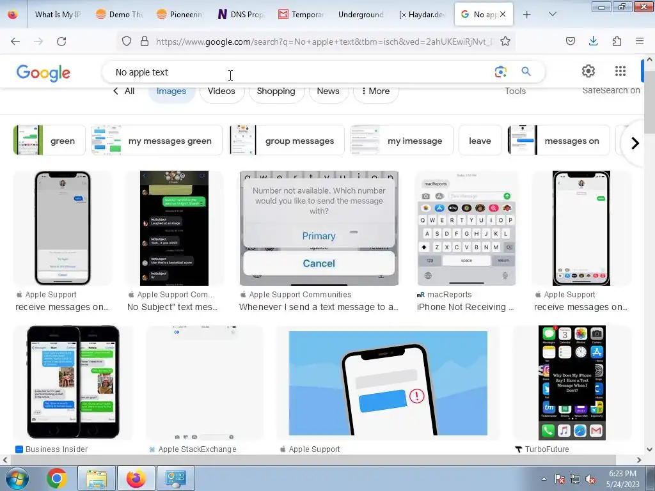
Task: Click the Firefox back arrow button
Action: (15, 41)
